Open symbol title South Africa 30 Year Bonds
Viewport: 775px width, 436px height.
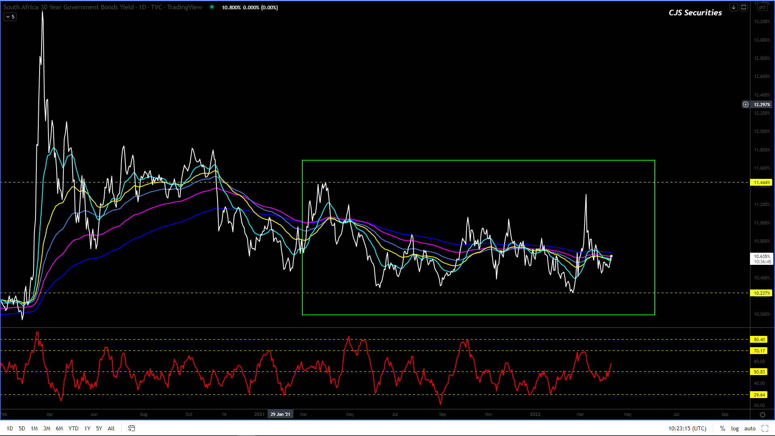69,7
